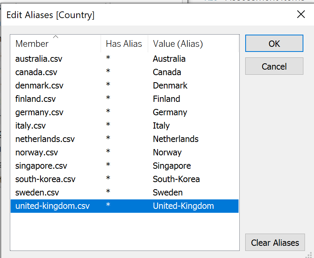Edit the Denmark alias value

click(170, 86)
